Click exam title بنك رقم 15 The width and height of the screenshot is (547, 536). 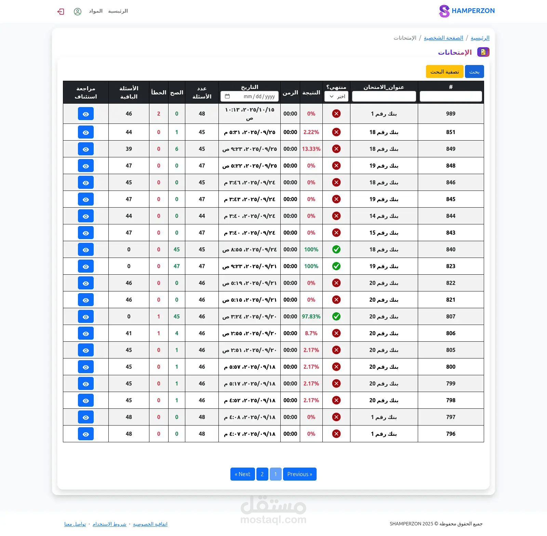pyautogui.click(x=384, y=233)
